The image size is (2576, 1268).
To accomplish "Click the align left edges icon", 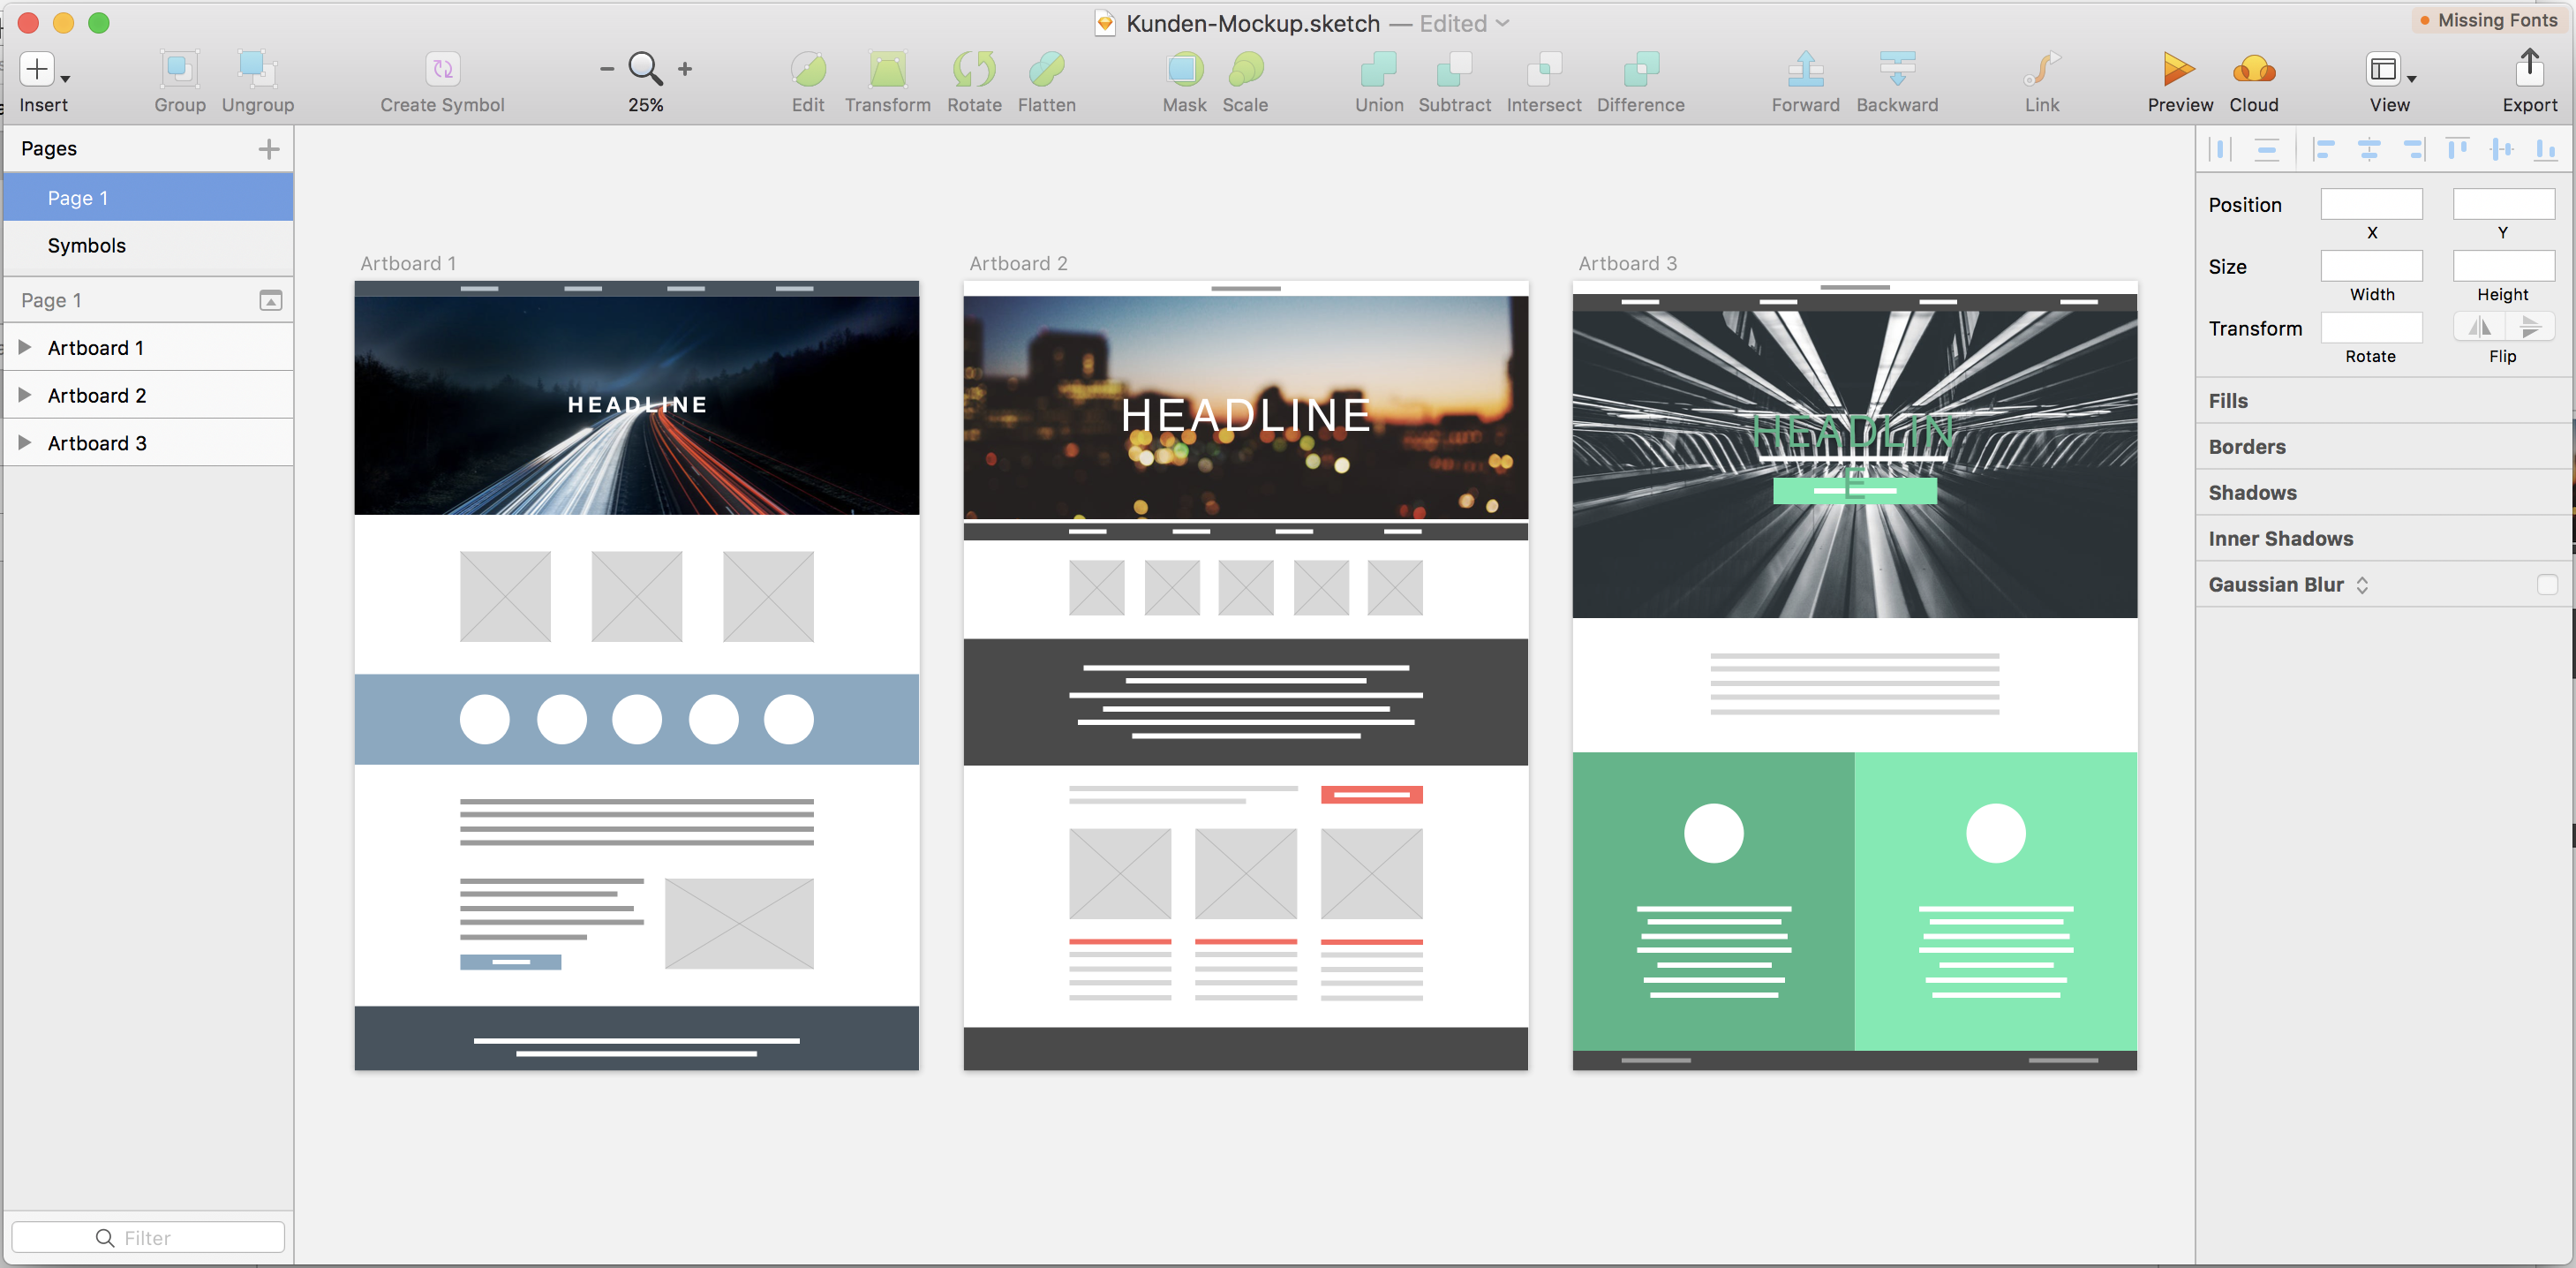I will (x=2323, y=150).
